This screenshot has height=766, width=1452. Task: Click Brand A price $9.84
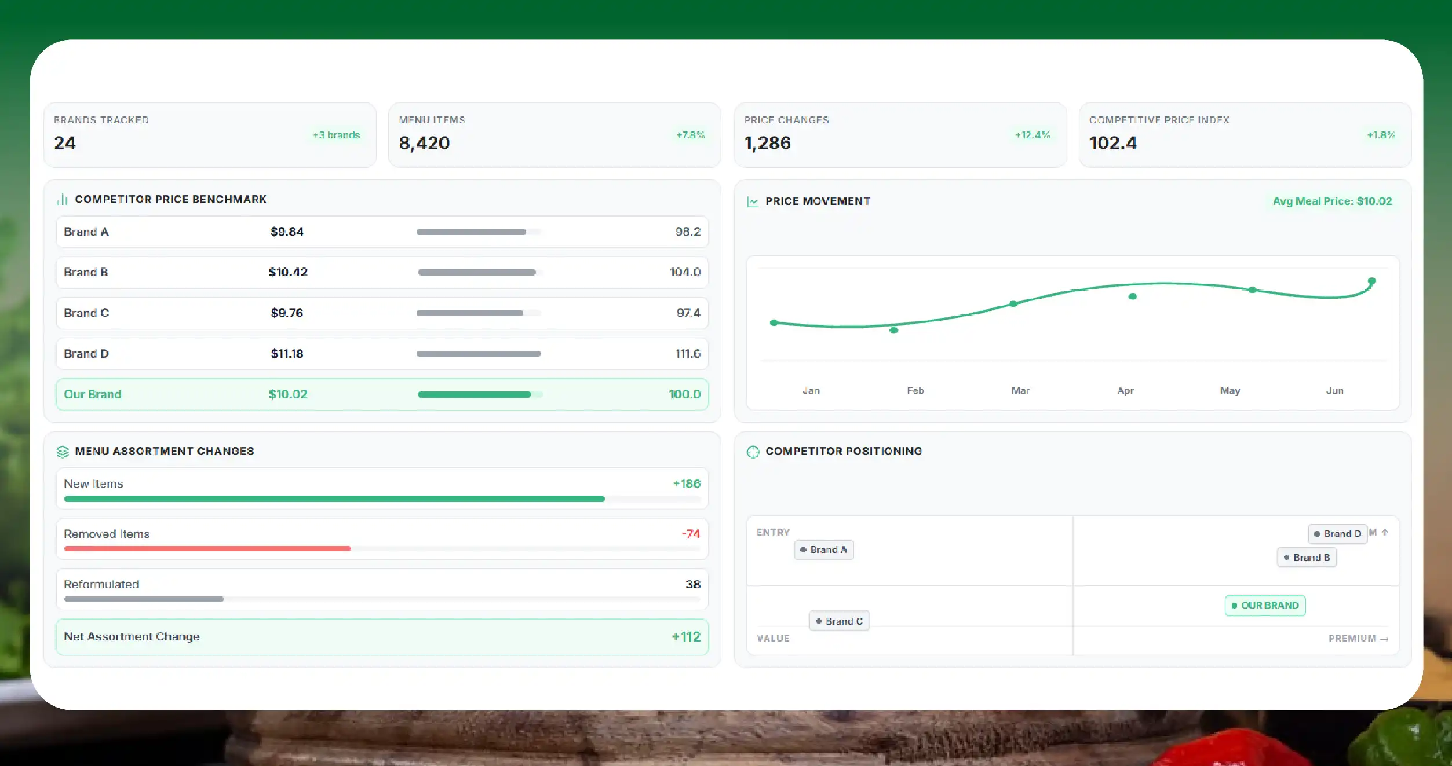tap(287, 232)
